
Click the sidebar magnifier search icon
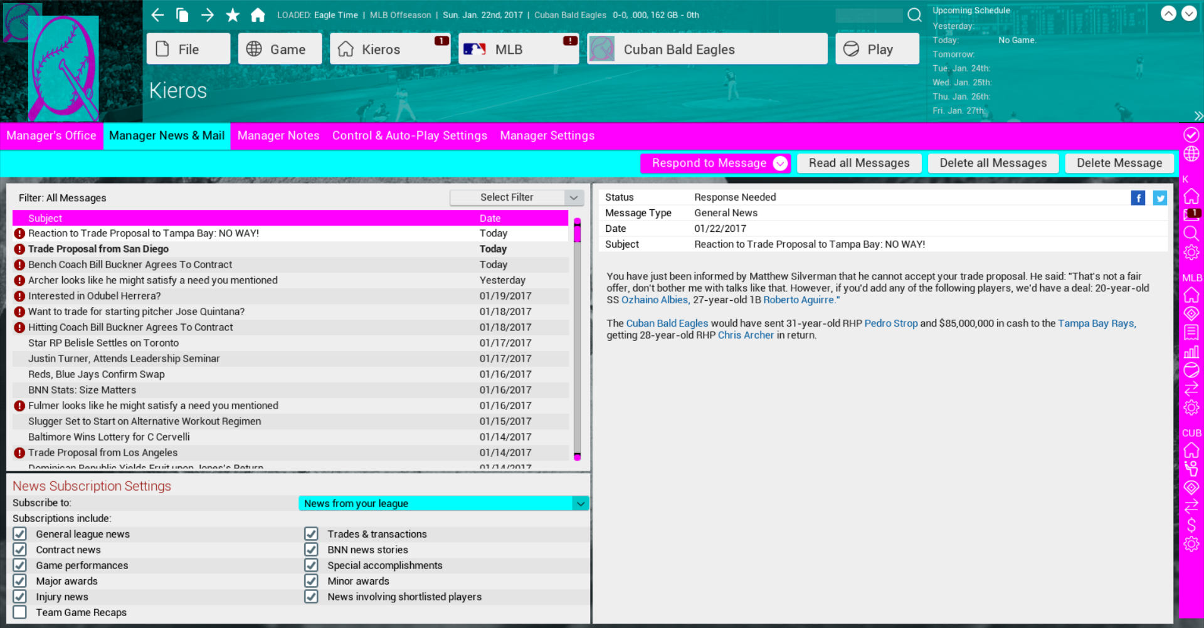pyautogui.click(x=1191, y=233)
